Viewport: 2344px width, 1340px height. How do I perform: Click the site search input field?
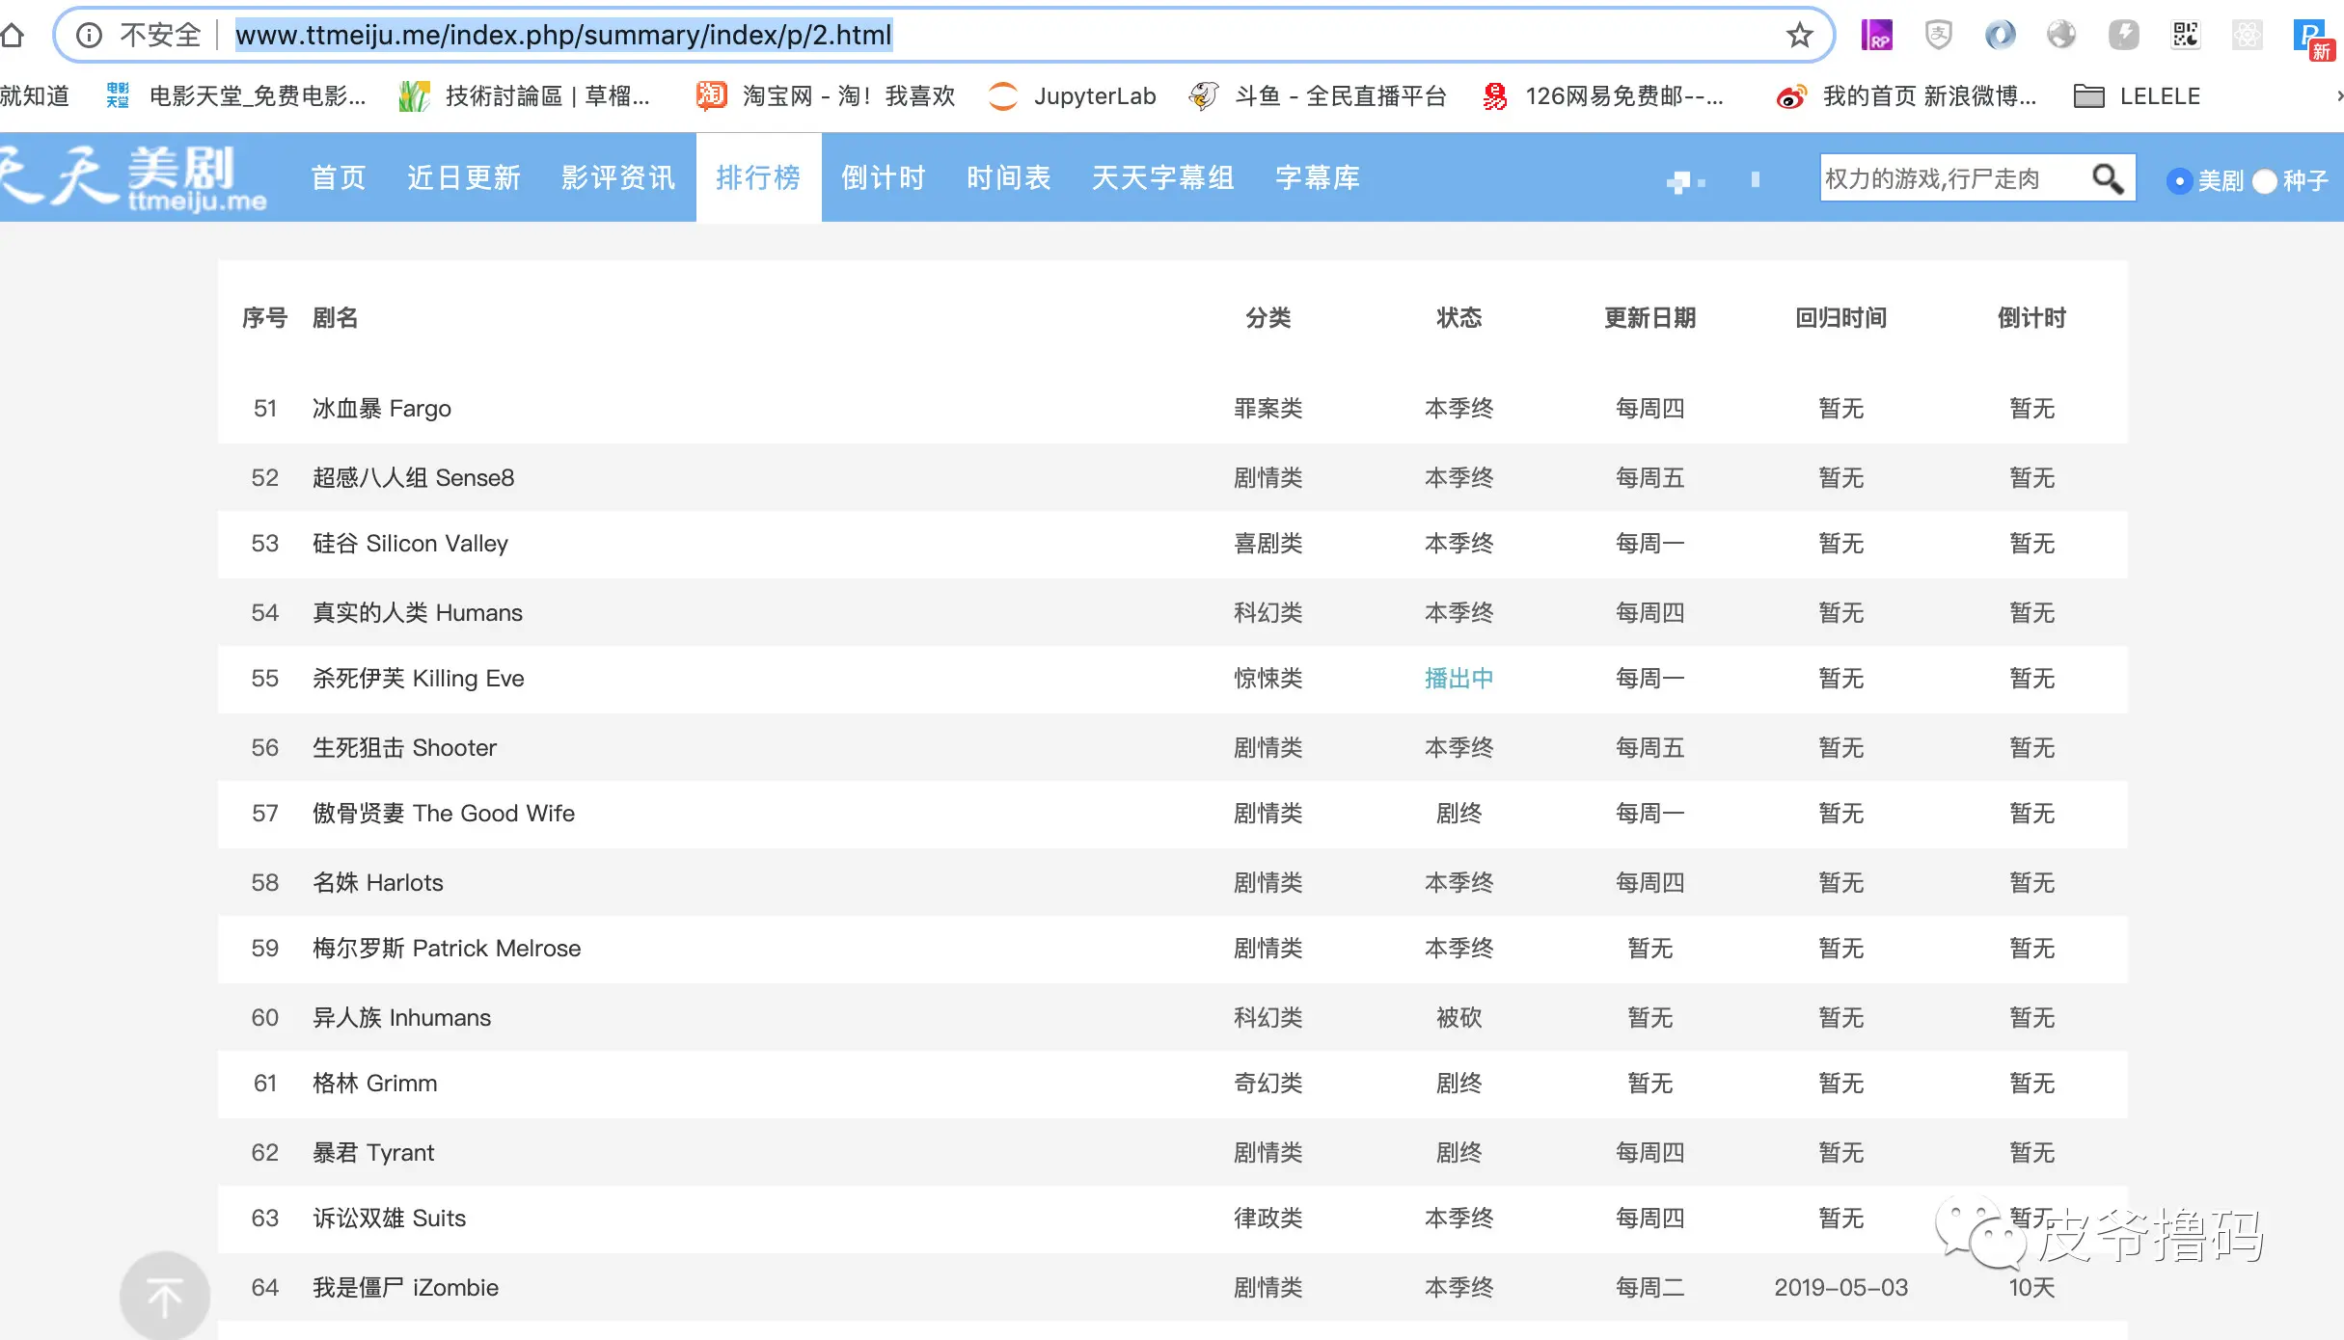pyautogui.click(x=1949, y=178)
